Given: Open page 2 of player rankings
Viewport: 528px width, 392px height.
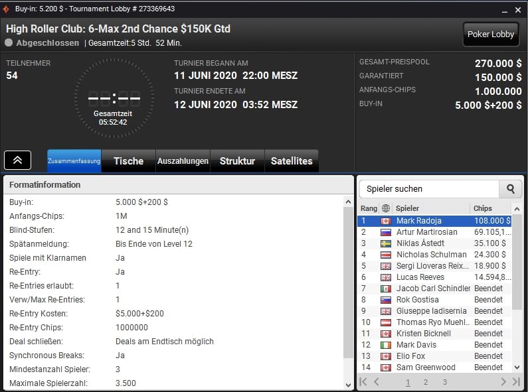Looking at the screenshot, I should 426,382.
